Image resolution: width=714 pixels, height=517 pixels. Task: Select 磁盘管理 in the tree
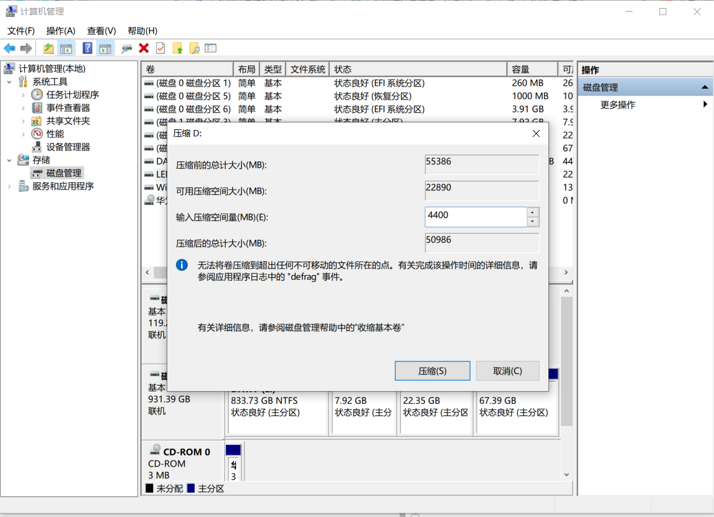click(x=63, y=173)
